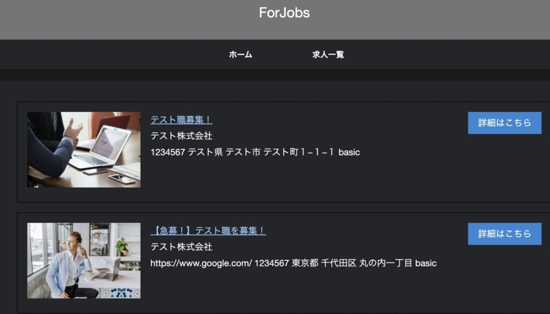Viewport: 550px width, 314px height.
Task: Click 詳細はこちら button for テスト職募集！
Action: pos(504,123)
